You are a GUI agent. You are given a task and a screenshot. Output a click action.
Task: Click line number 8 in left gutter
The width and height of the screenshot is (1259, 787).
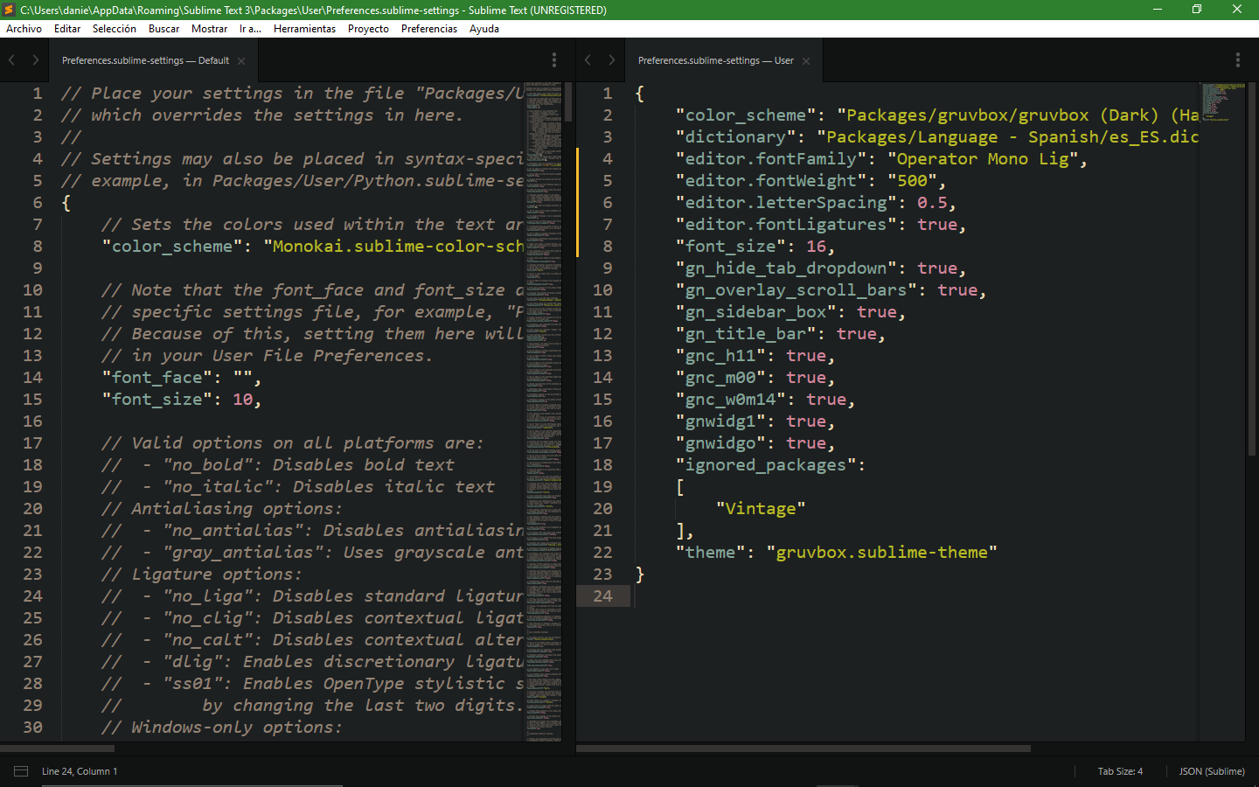[x=37, y=247]
